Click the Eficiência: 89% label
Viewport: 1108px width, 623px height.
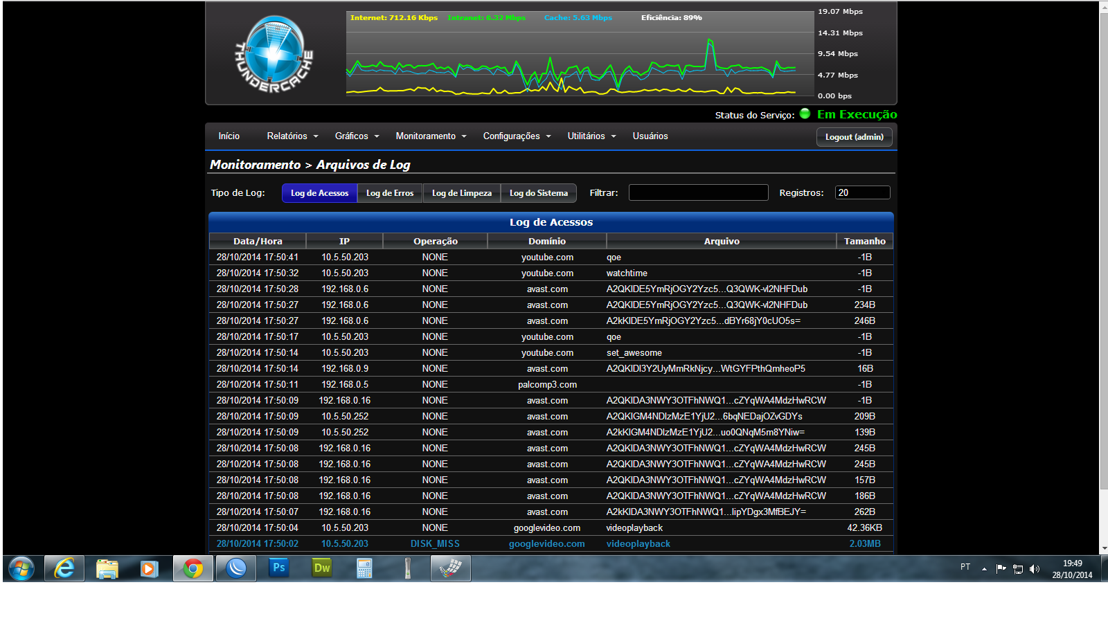coord(672,18)
